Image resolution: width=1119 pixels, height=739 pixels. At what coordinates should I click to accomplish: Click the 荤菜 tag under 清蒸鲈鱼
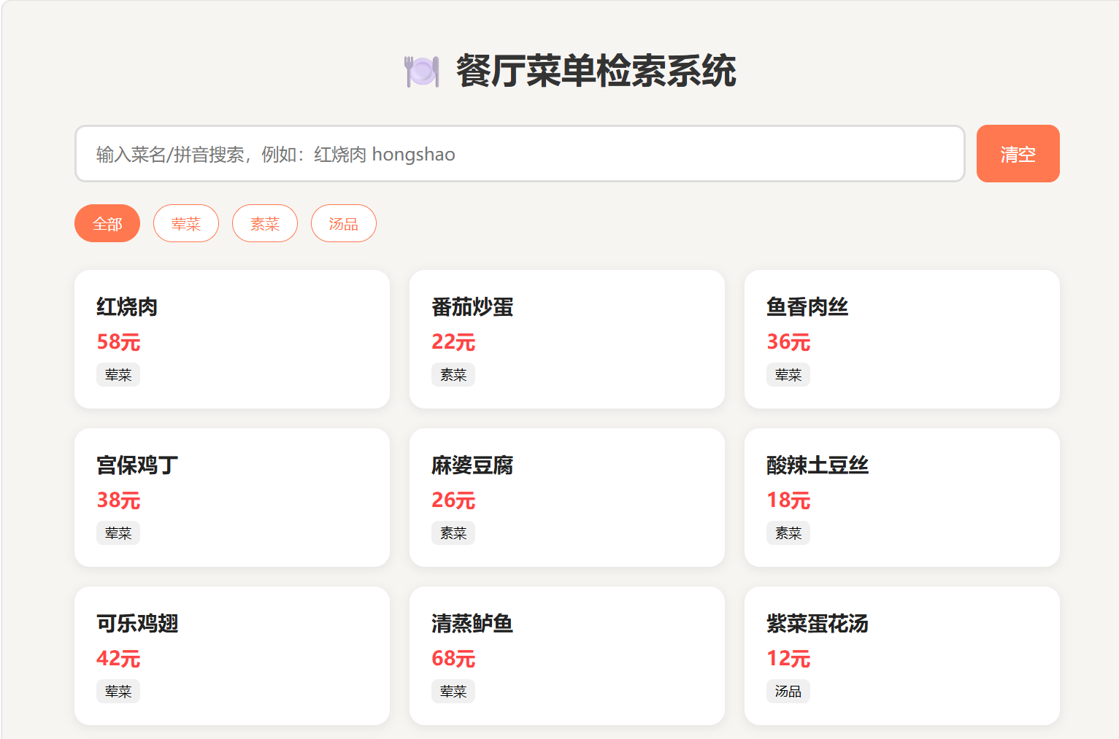click(453, 692)
